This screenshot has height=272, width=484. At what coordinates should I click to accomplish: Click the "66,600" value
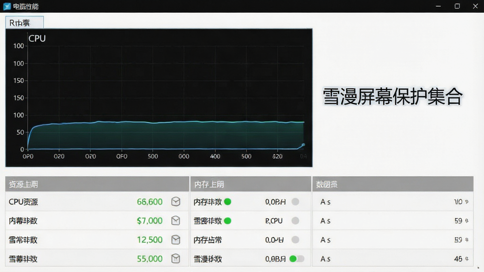(150, 202)
